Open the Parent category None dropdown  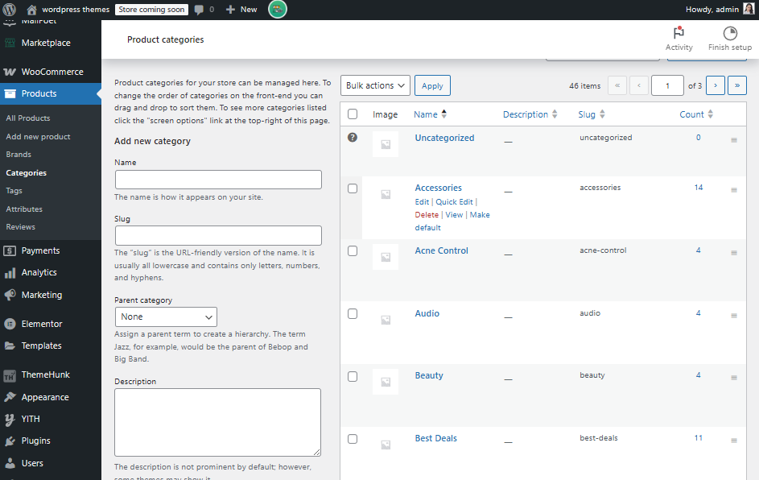[166, 317]
